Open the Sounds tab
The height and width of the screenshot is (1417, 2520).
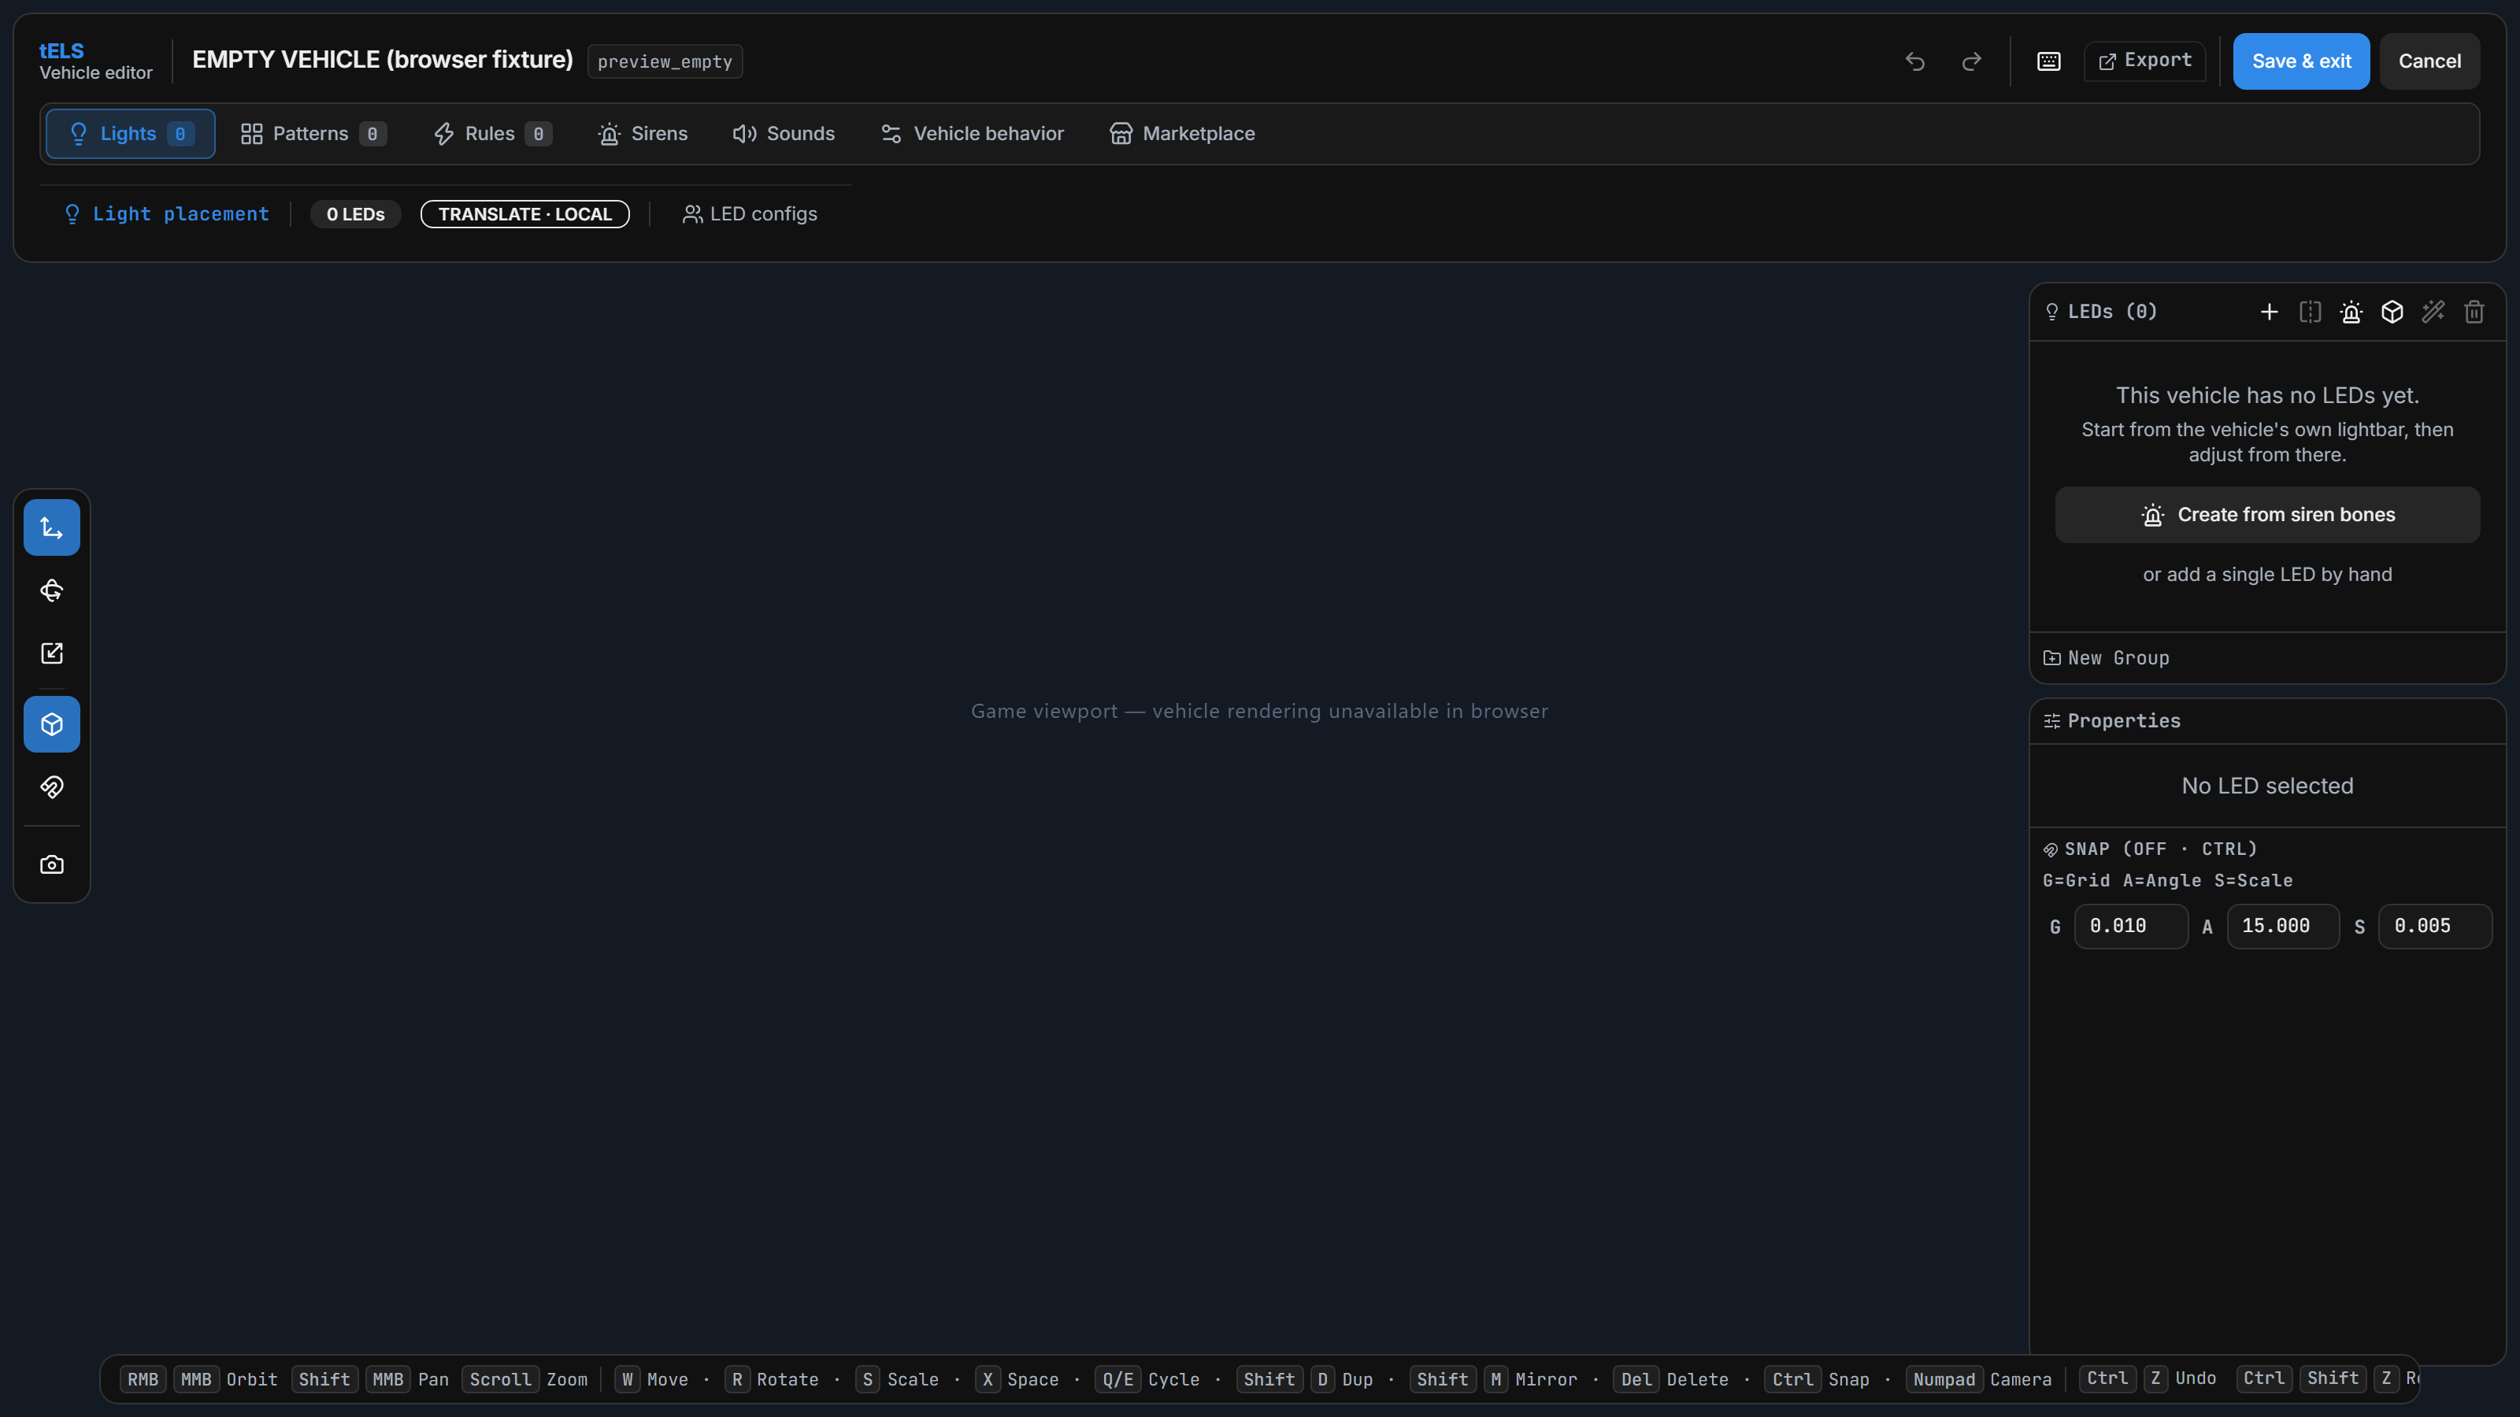click(784, 134)
